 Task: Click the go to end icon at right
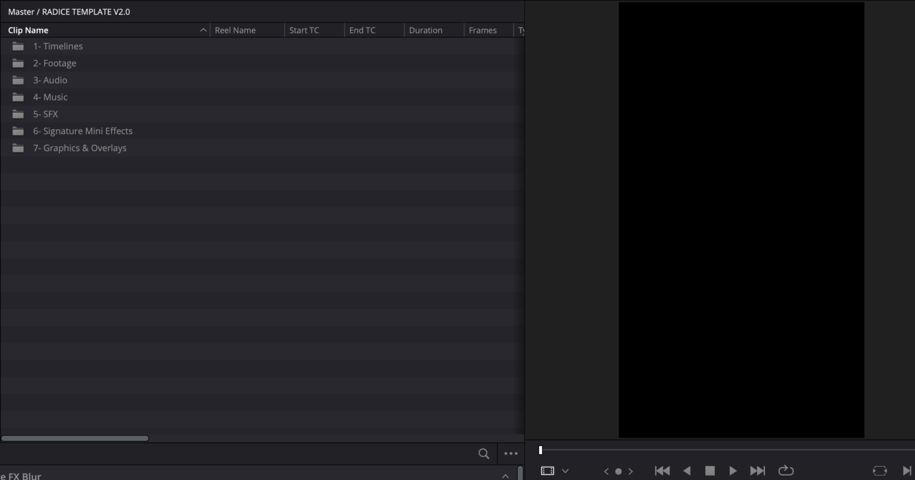[x=907, y=470]
